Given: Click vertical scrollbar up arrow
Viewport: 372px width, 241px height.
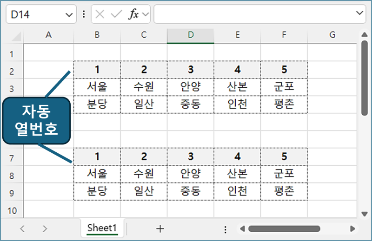Looking at the screenshot, I should coord(365,35).
